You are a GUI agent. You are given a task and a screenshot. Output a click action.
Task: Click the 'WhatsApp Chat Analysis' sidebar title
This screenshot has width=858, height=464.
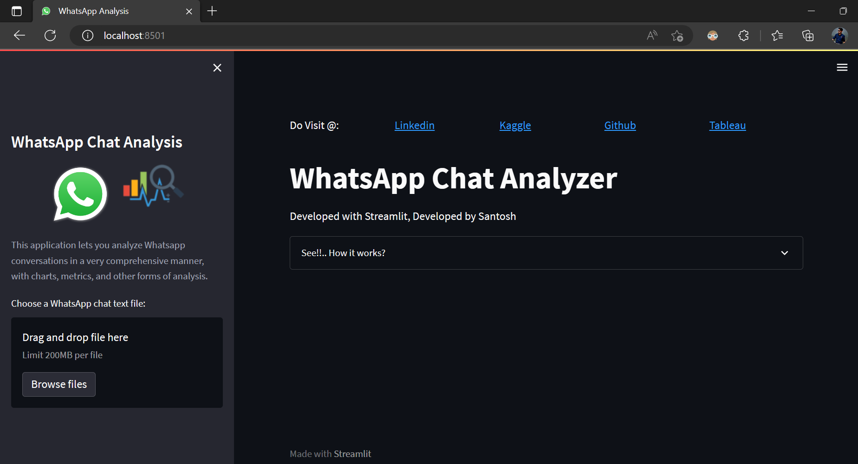coord(97,142)
